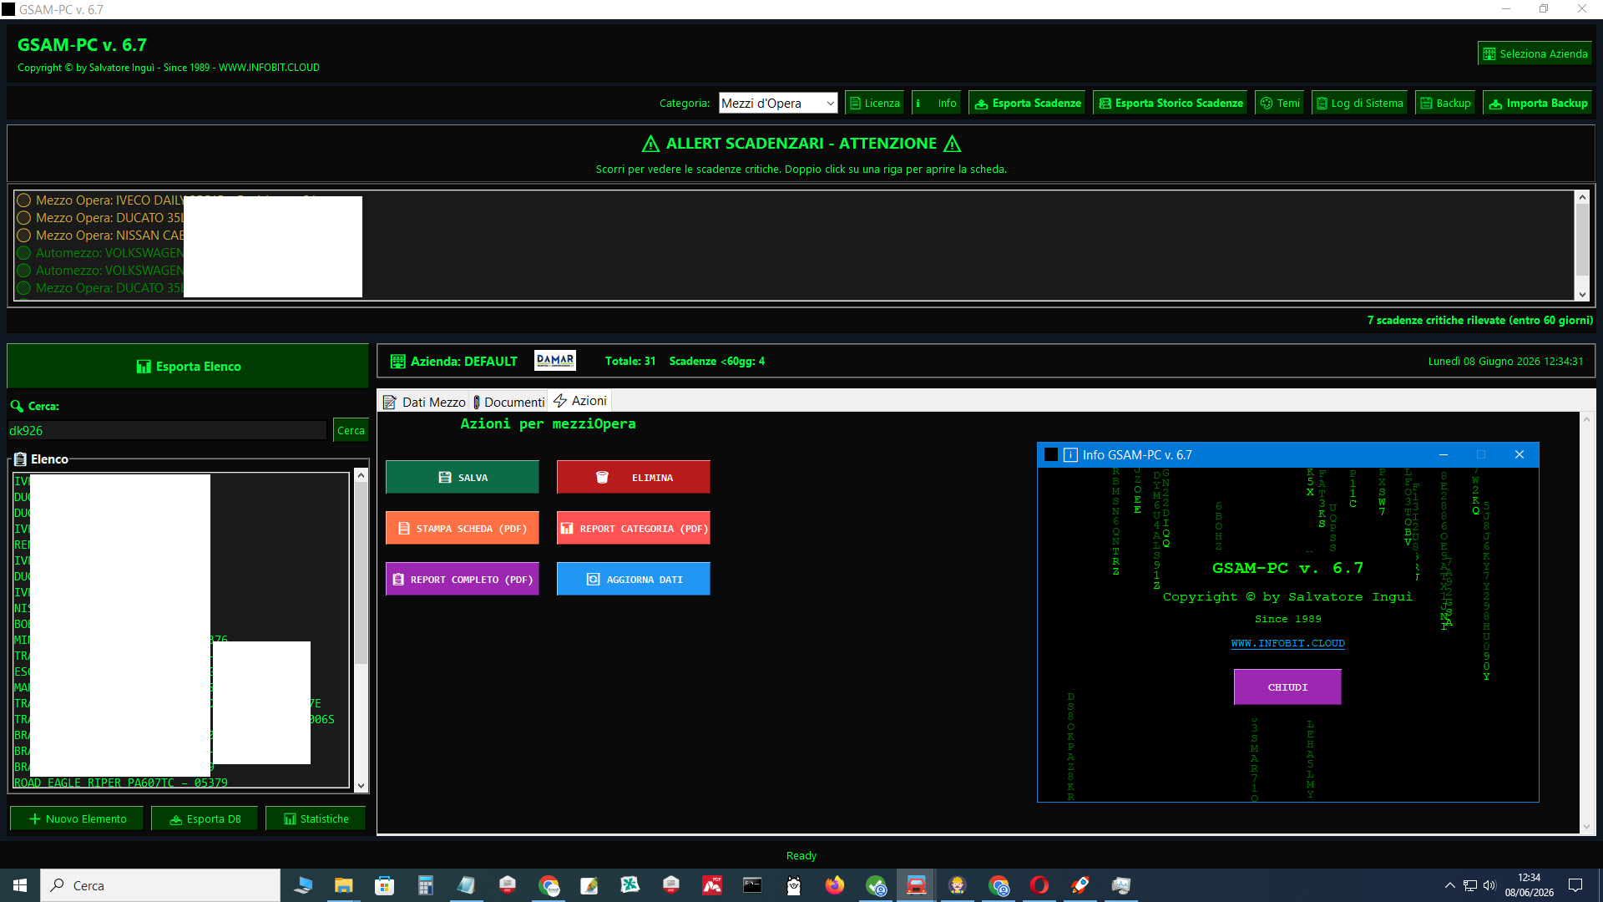Switch to Dati Mezzo tab
Image resolution: width=1603 pixels, height=902 pixels.
point(424,402)
